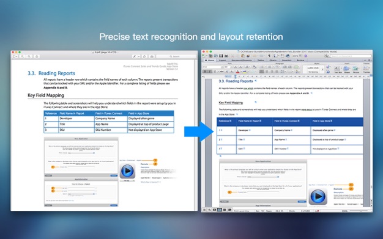383x239 pixels.
Task: Open the Themes gallery in Word
Action: point(366,69)
